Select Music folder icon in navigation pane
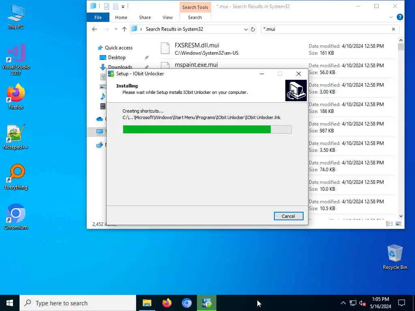Image resolution: width=415 pixels, height=311 pixels. 103,96
